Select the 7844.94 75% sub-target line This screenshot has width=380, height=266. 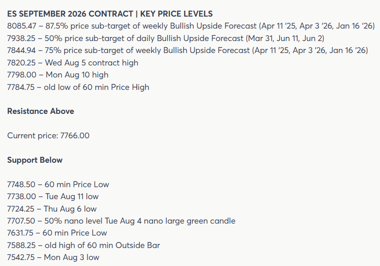pos(188,50)
